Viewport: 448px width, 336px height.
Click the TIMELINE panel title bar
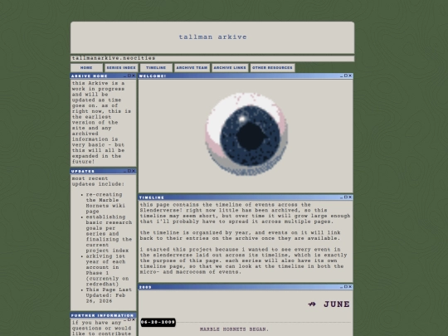(x=246, y=197)
